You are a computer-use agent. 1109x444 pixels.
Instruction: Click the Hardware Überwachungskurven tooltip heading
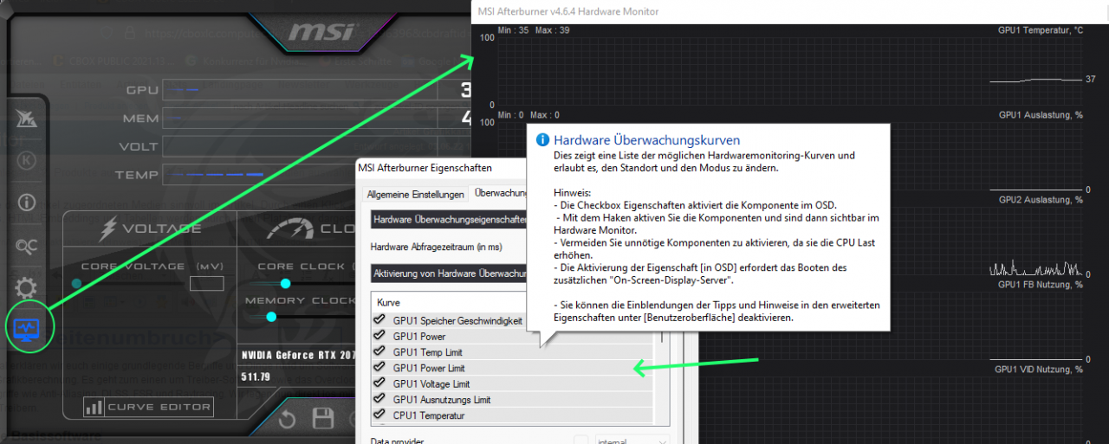(x=646, y=139)
